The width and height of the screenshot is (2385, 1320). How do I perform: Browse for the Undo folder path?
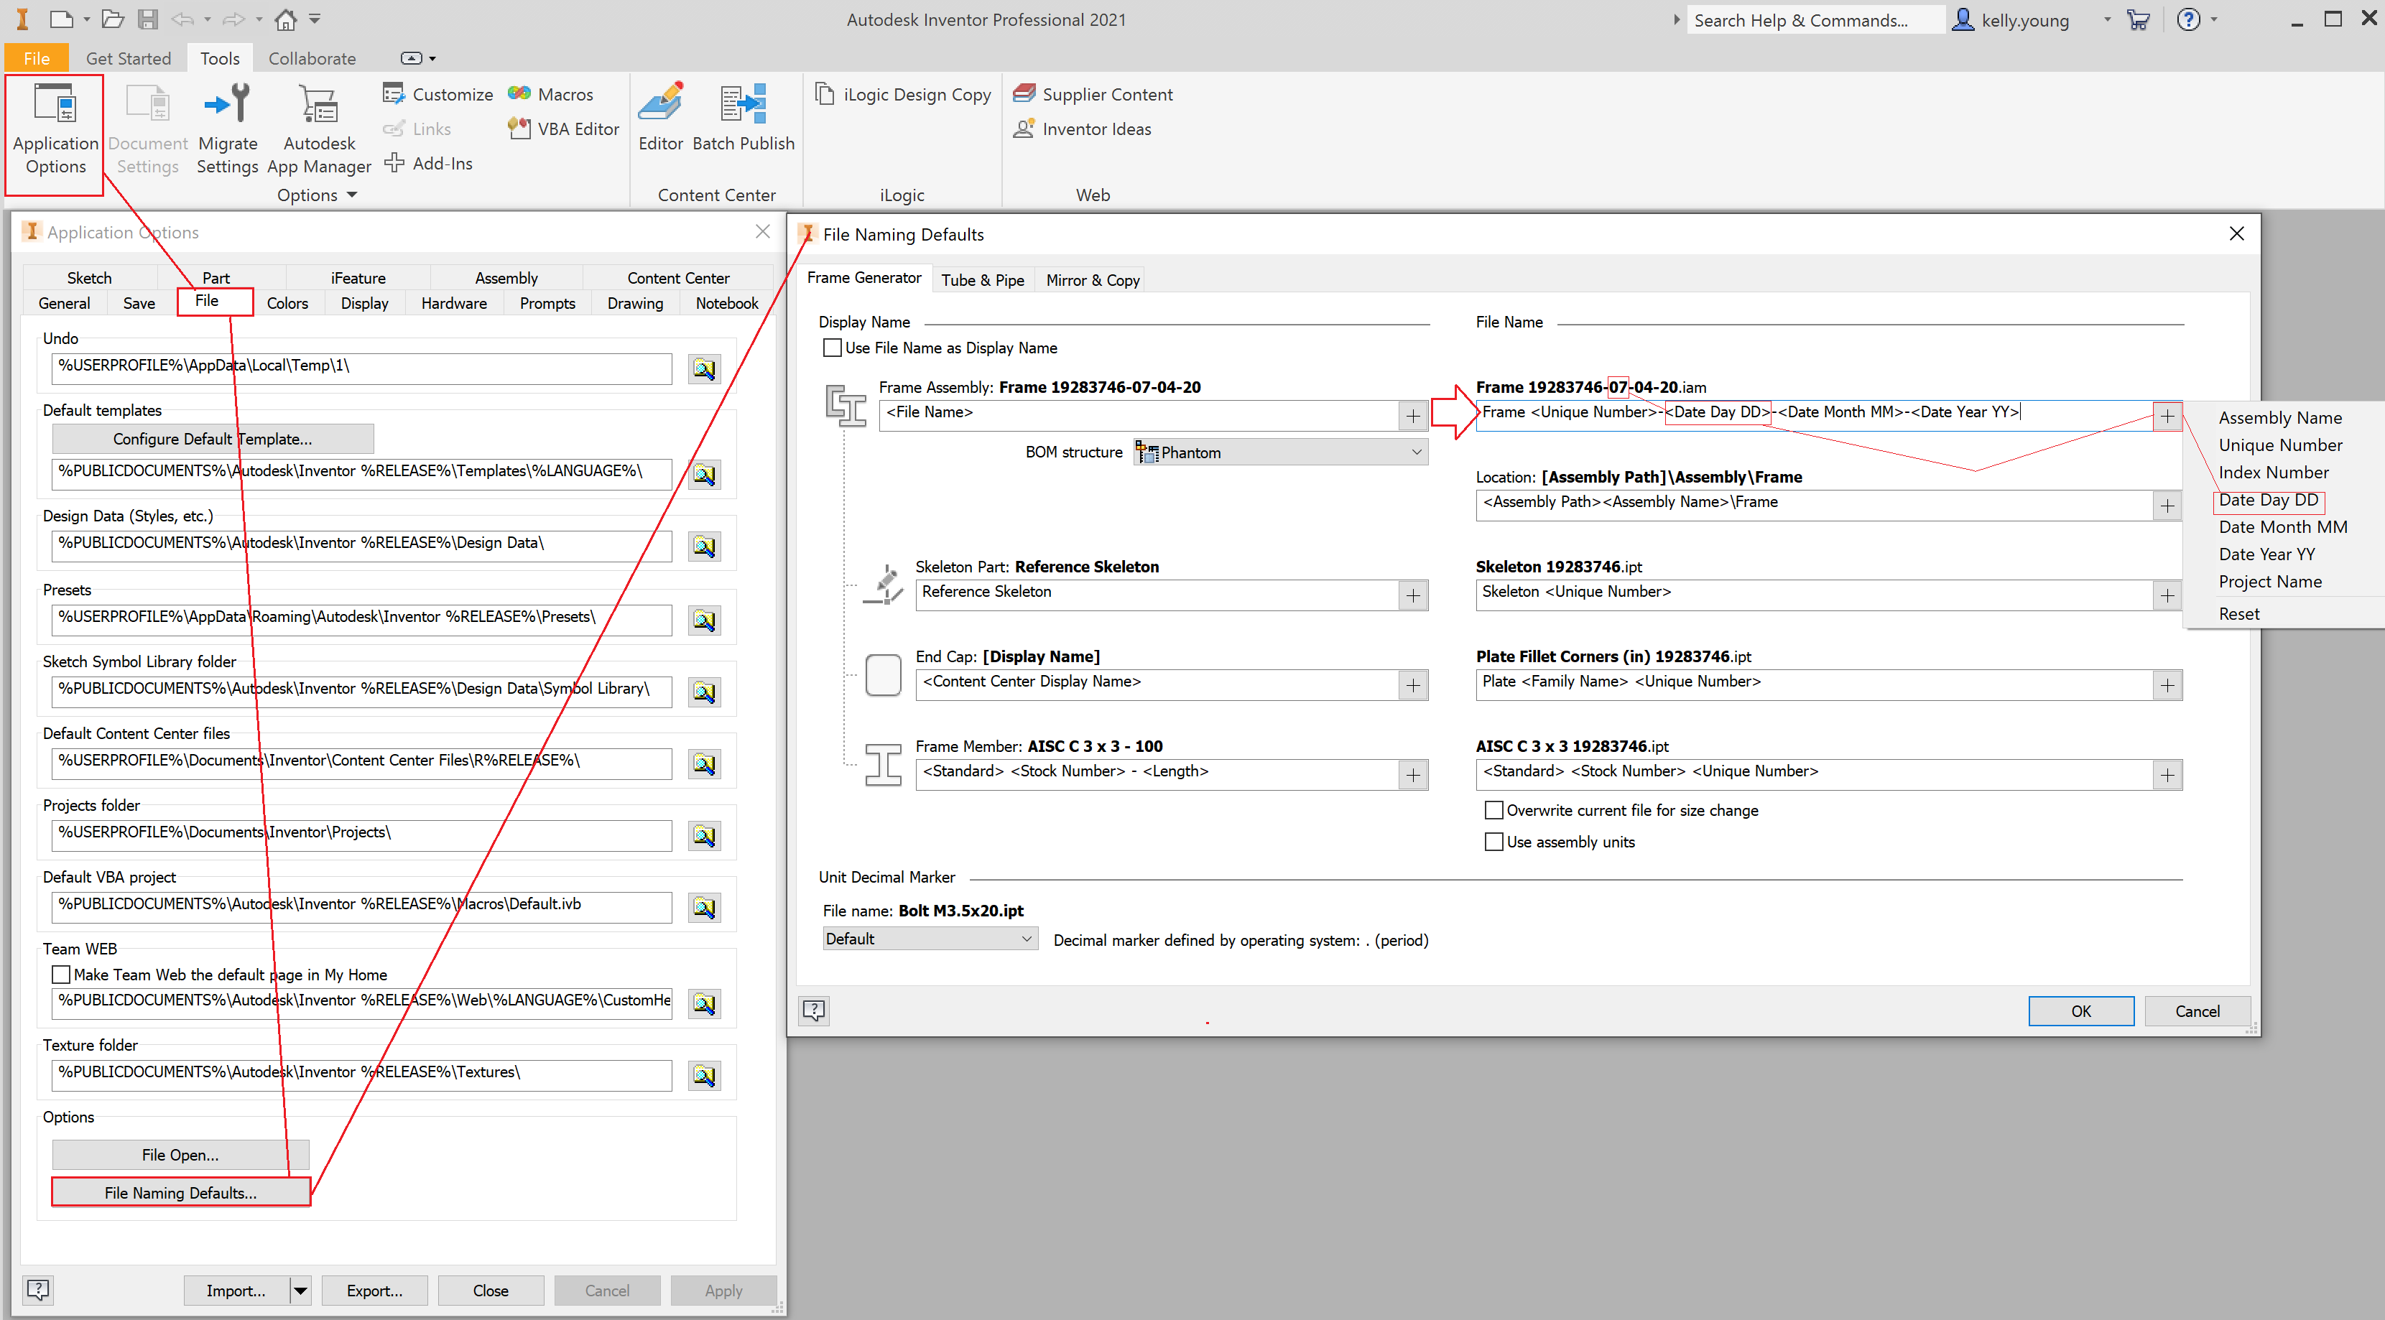click(705, 369)
